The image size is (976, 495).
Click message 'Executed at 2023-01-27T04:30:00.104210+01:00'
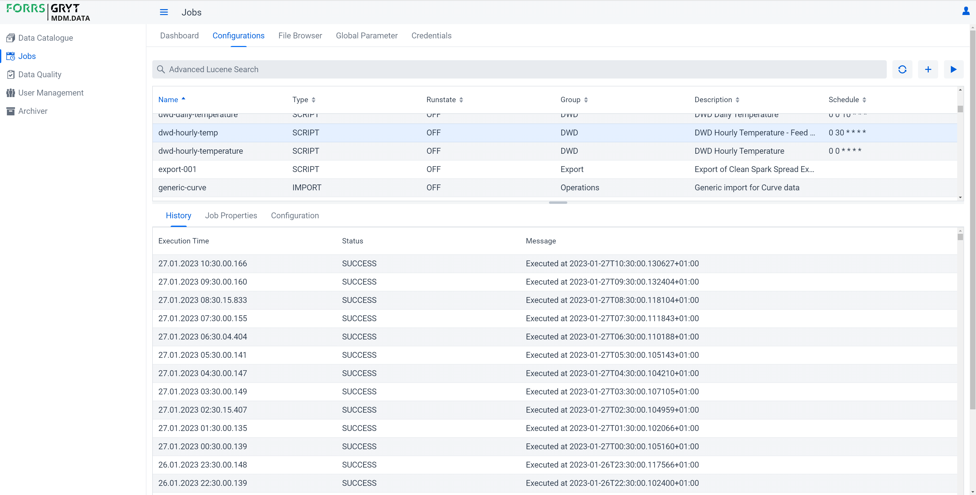[x=612, y=373]
